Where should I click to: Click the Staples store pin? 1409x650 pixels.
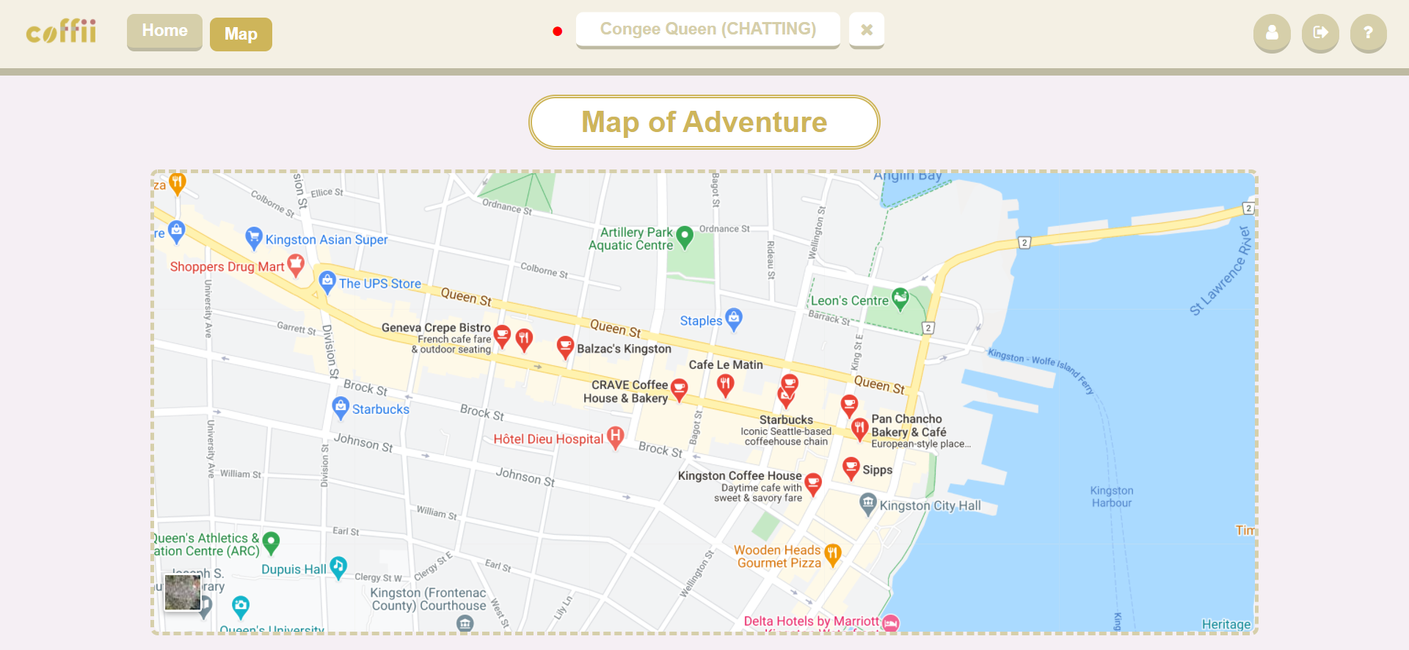click(x=734, y=318)
